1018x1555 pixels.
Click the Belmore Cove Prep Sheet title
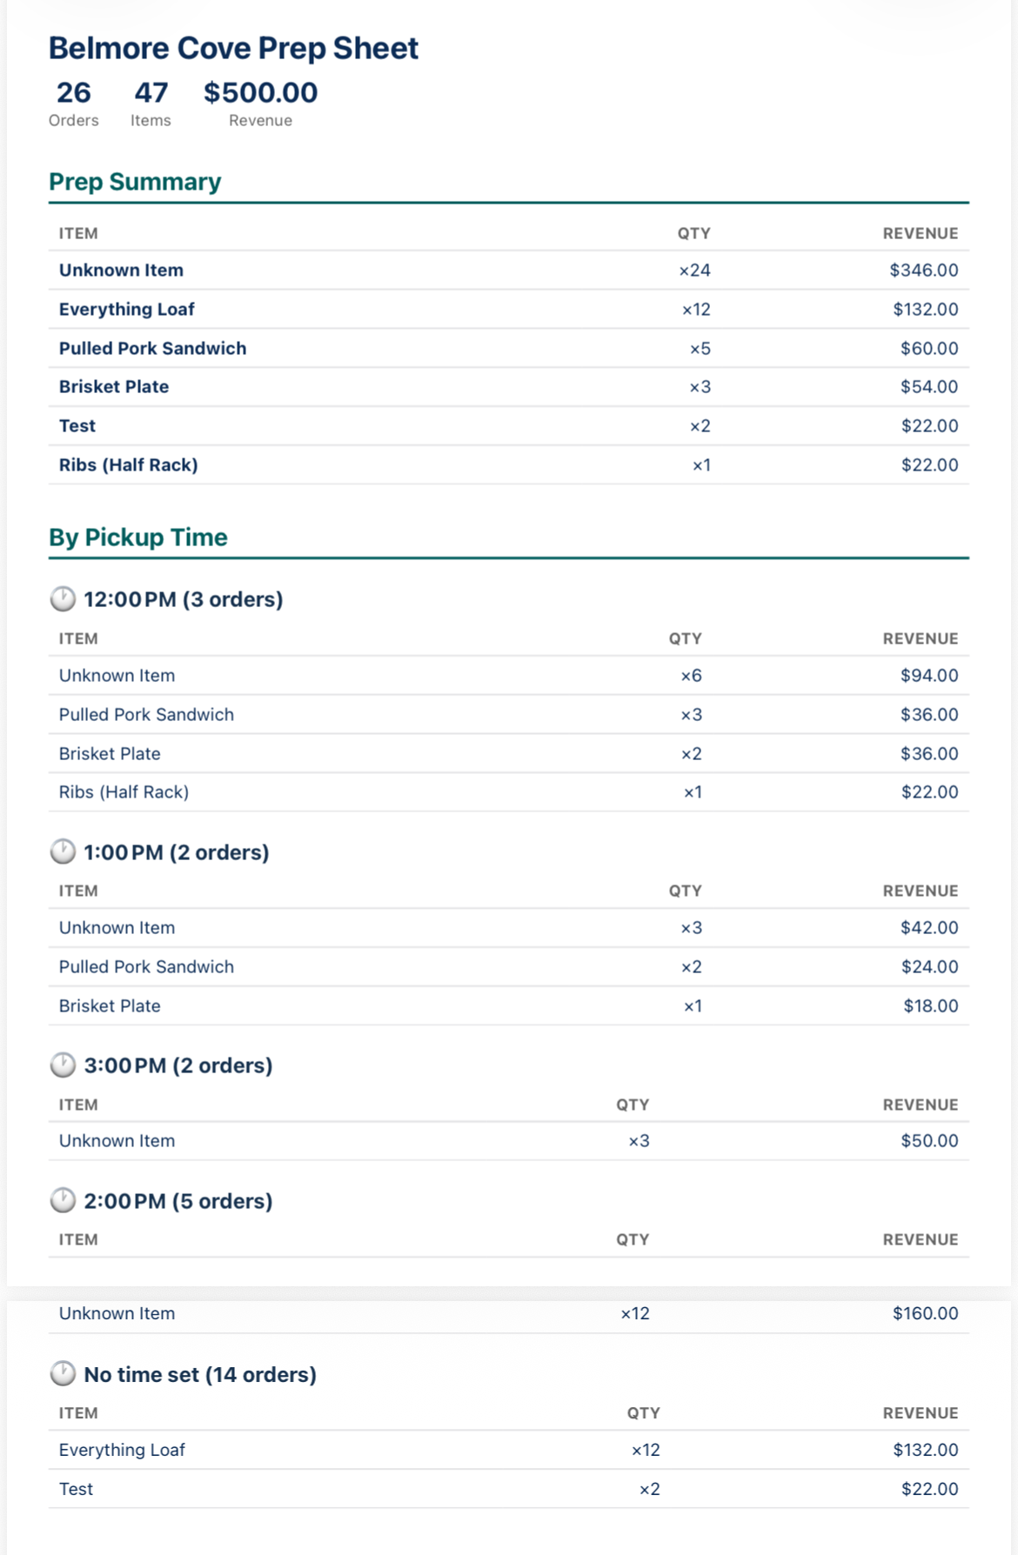coord(233,48)
